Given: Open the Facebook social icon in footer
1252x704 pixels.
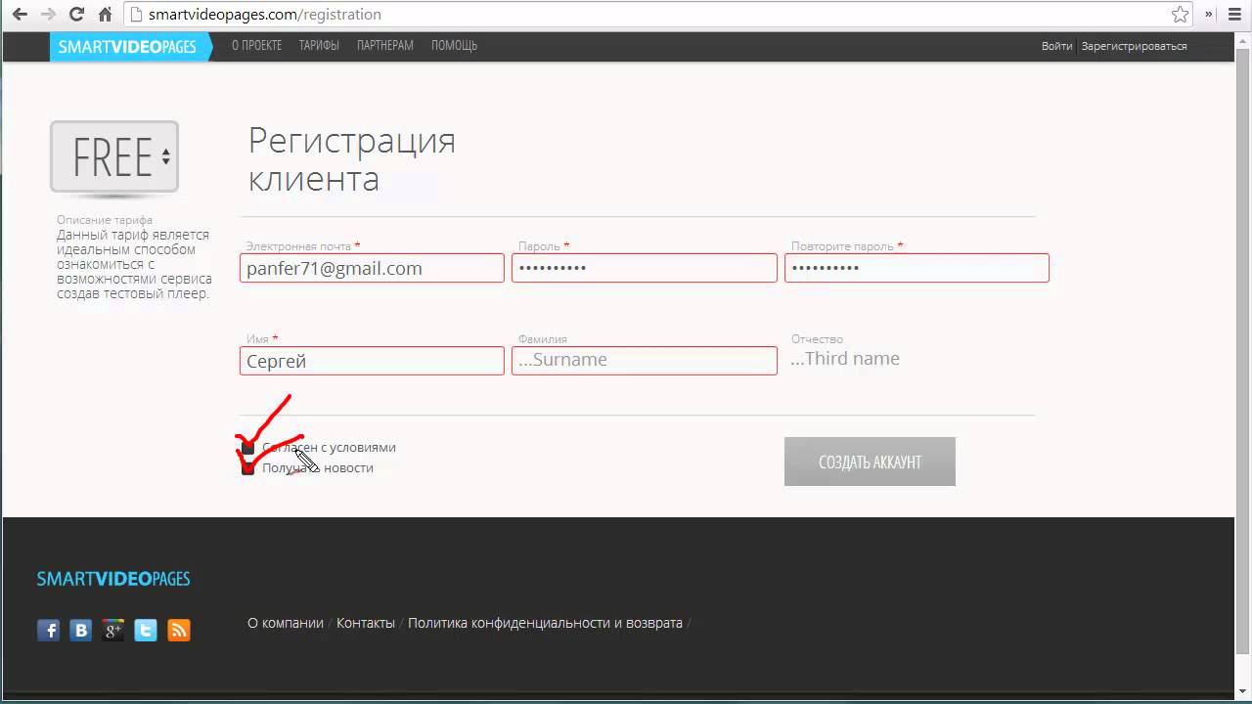Looking at the screenshot, I should point(49,631).
